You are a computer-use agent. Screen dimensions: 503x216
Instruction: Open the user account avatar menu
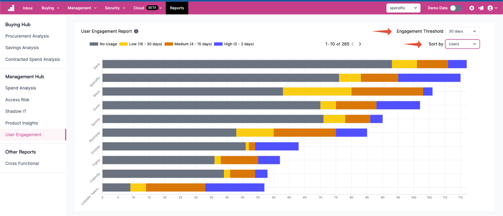click(492, 8)
